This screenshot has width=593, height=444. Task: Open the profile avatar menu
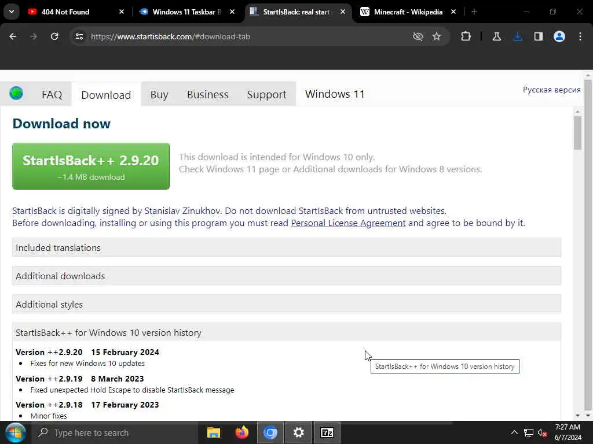point(559,36)
